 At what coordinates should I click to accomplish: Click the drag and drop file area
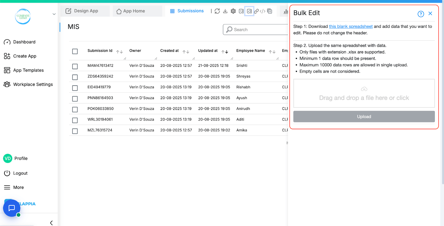[x=364, y=93]
